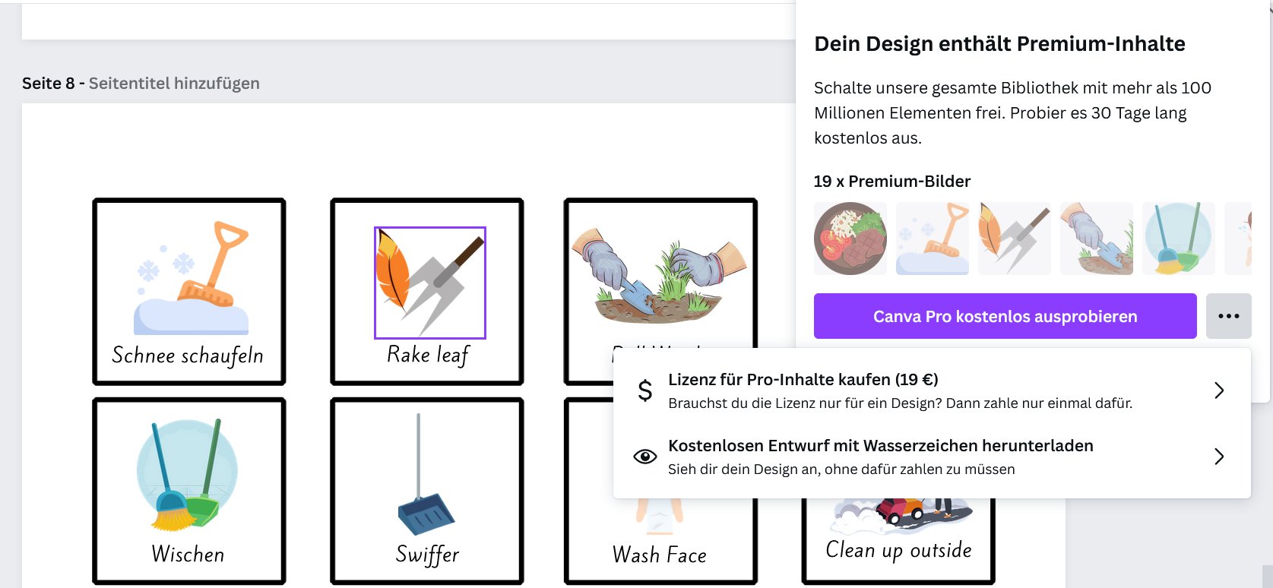Viewport: 1273px width, 588px height.
Task: Click the broom premium thumbnail
Action: coord(1179,239)
